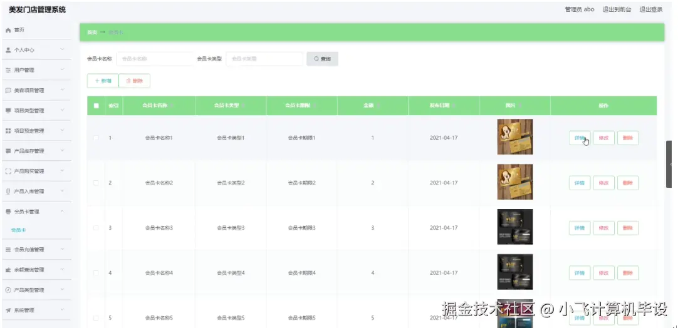Click the page vertical scrollbar handle
Image resolution: width=678 pixels, height=328 pixels.
[x=669, y=164]
